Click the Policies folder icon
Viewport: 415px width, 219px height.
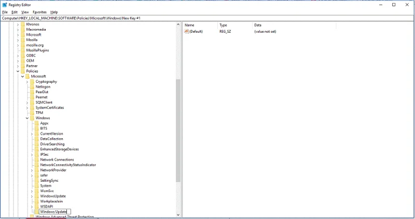pyautogui.click(x=23, y=71)
